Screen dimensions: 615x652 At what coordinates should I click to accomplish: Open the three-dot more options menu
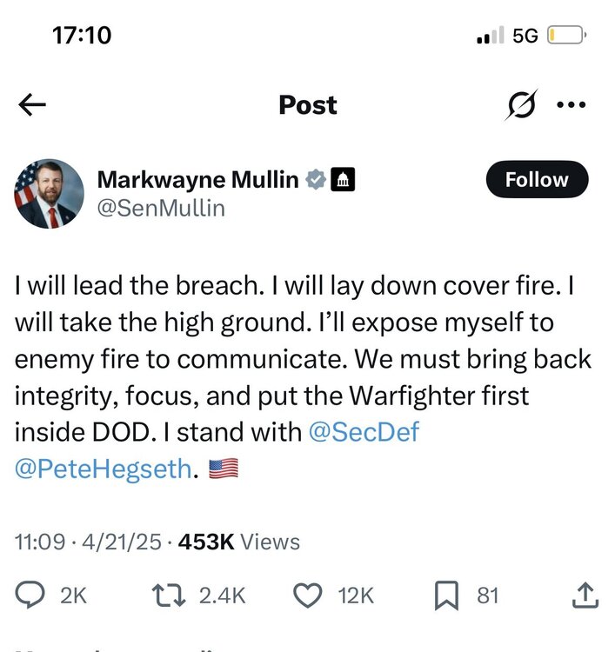pos(571,105)
